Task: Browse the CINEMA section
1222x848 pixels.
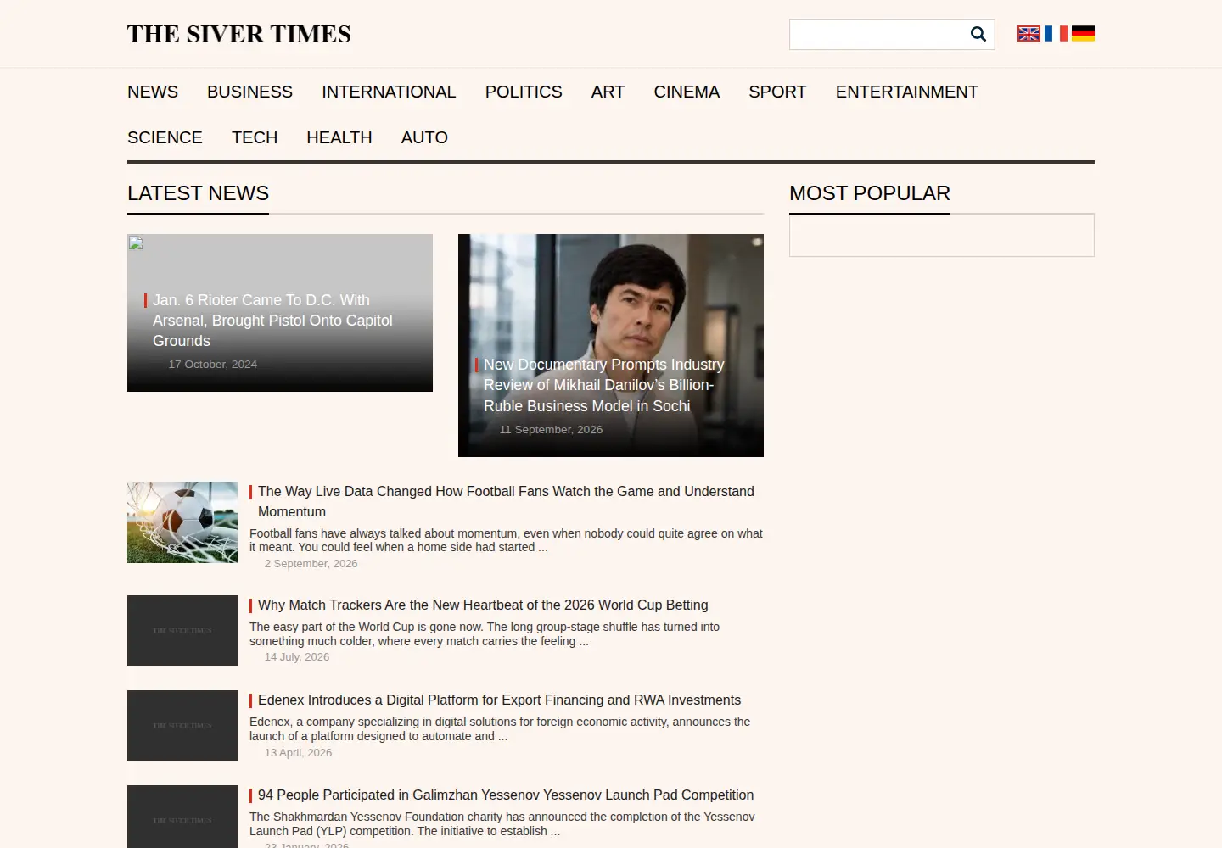Action: click(687, 92)
